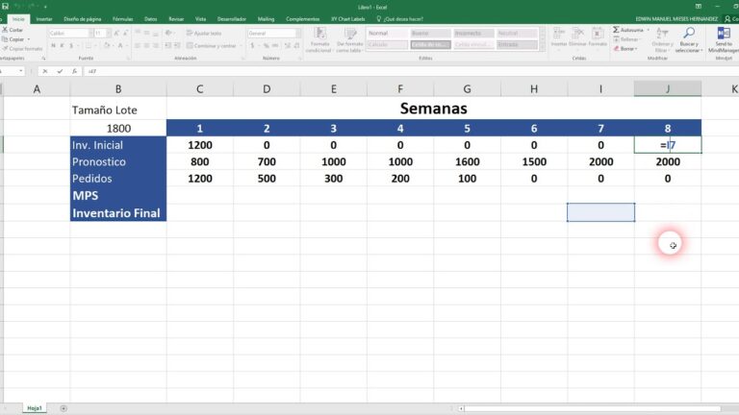This screenshot has width=739, height=415.
Task: Add new sheet with plus icon
Action: pyautogui.click(x=64, y=408)
